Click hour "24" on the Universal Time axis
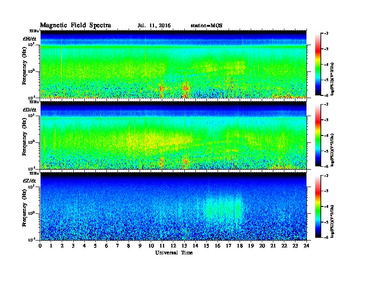This screenshot has height=282, width=365. pyautogui.click(x=306, y=246)
